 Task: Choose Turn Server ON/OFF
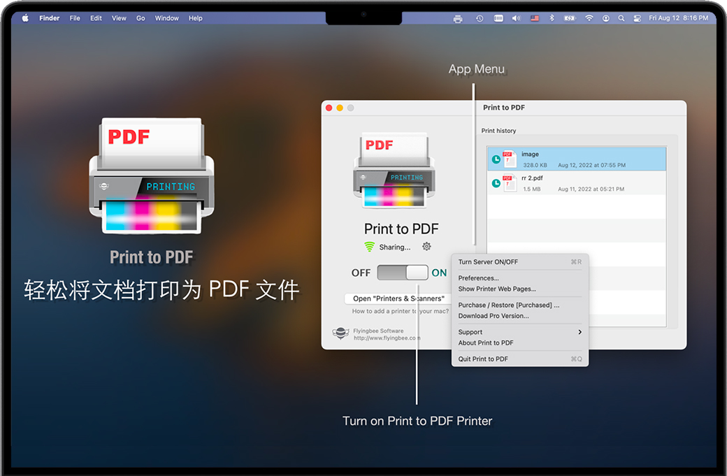tap(520, 262)
